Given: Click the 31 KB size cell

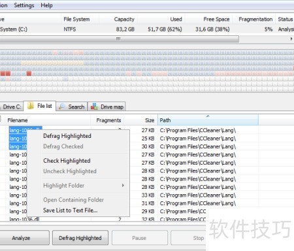Looking at the screenshot, I should (148, 203).
